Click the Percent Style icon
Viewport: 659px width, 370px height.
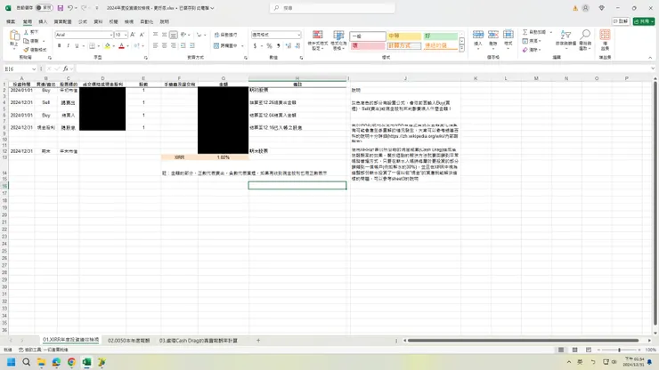tap(269, 45)
